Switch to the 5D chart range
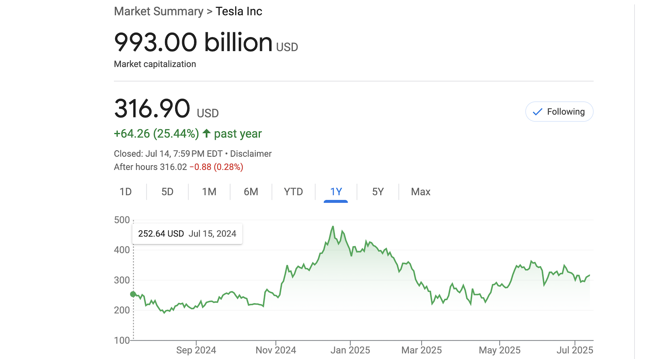 pos(168,192)
